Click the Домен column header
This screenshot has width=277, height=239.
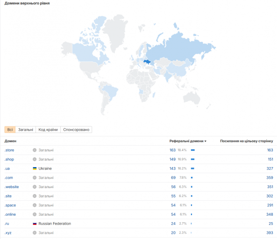[x=10, y=141]
